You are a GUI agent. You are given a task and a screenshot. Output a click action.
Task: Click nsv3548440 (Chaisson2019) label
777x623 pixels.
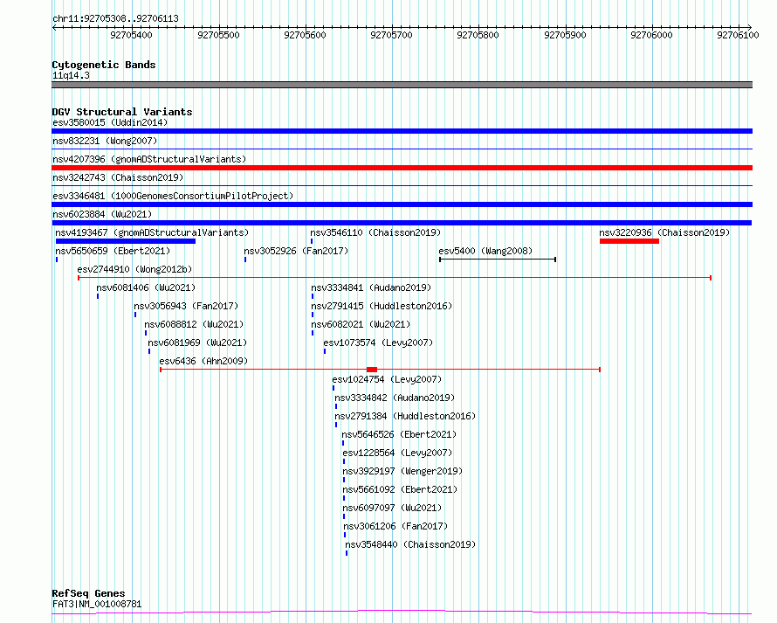[x=411, y=544]
